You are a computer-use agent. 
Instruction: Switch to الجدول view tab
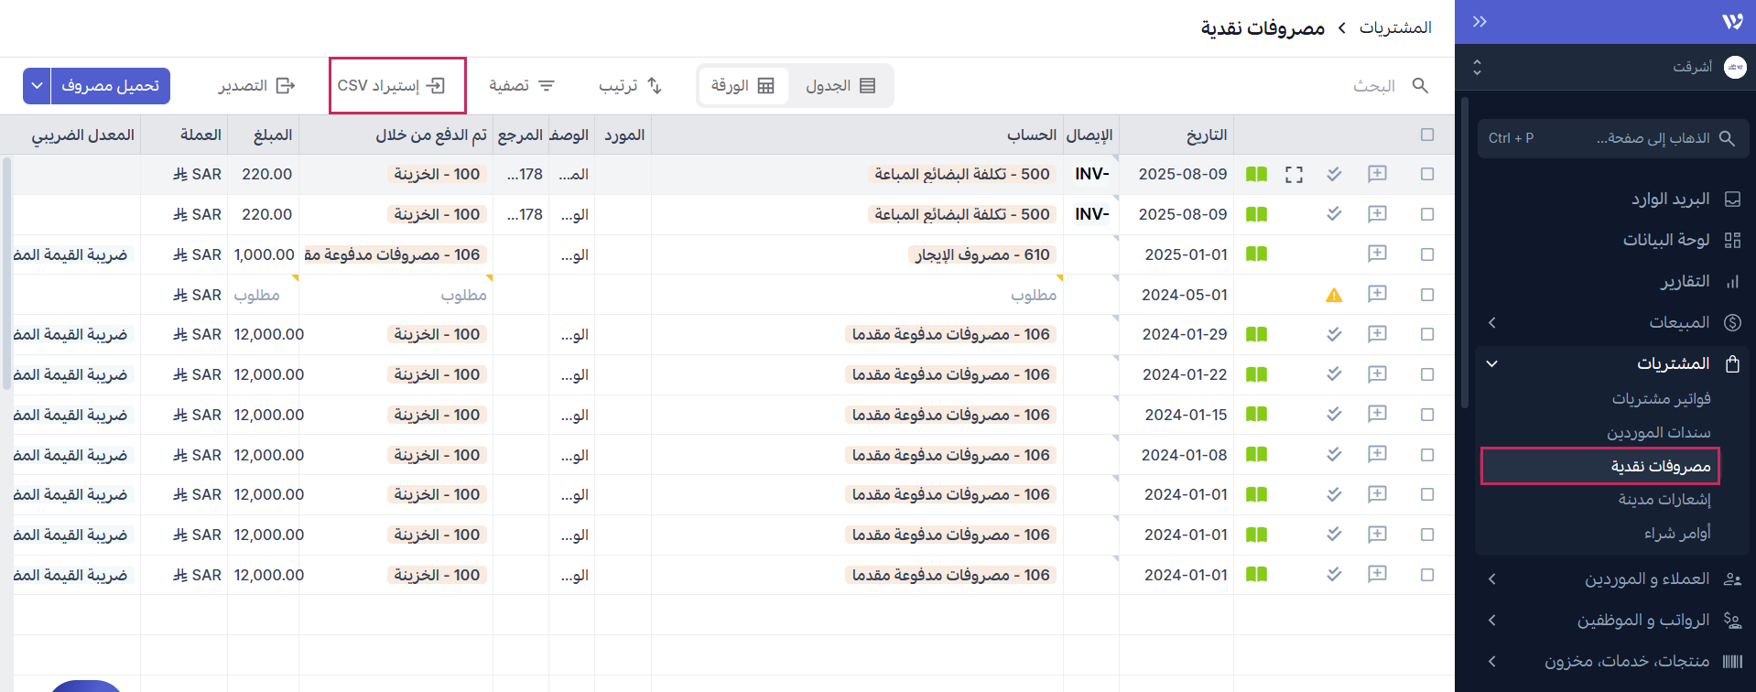pyautogui.click(x=840, y=86)
